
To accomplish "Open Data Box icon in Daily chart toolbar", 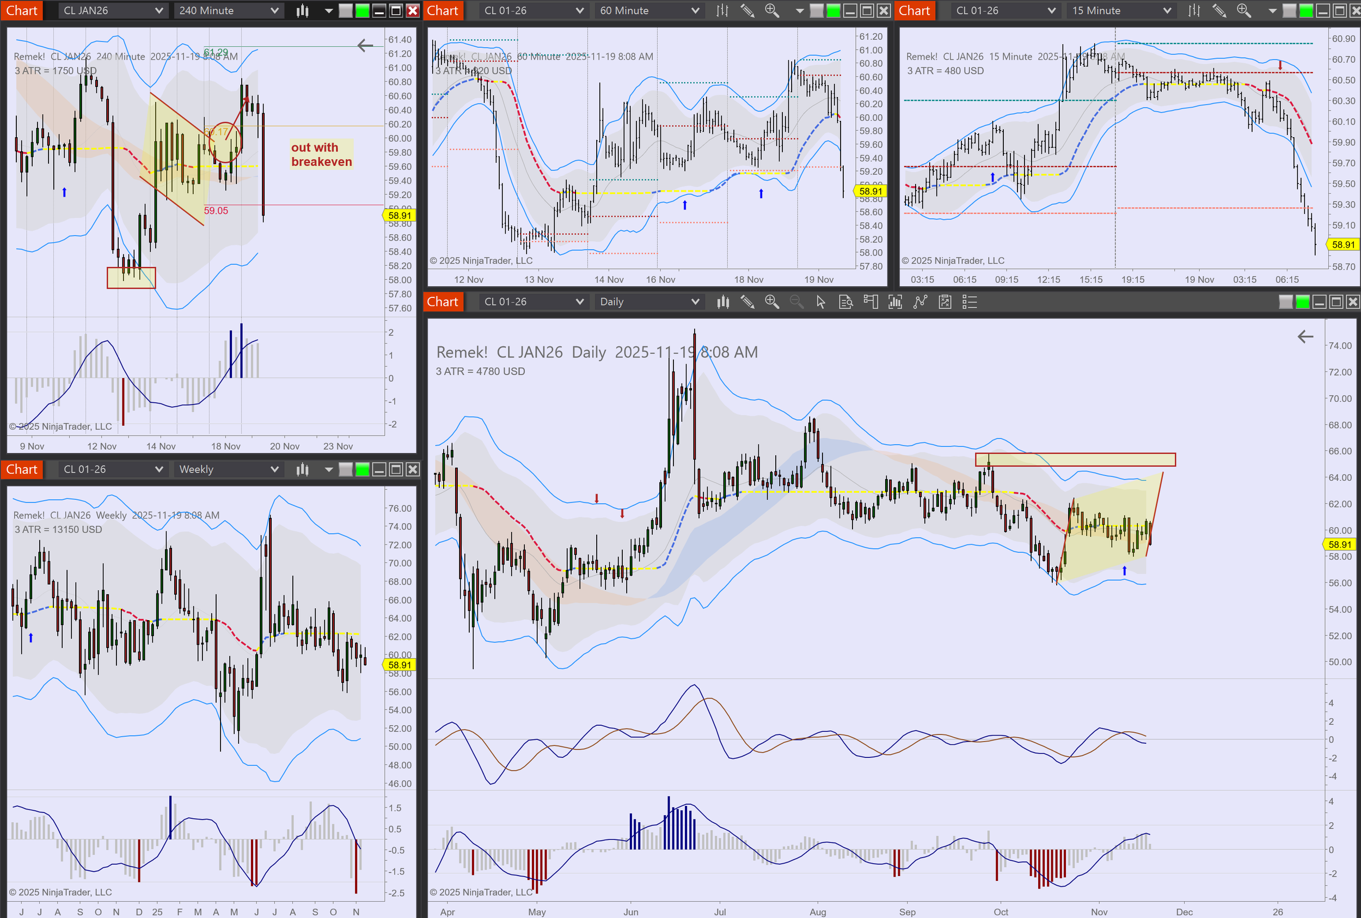I will pyautogui.click(x=845, y=302).
